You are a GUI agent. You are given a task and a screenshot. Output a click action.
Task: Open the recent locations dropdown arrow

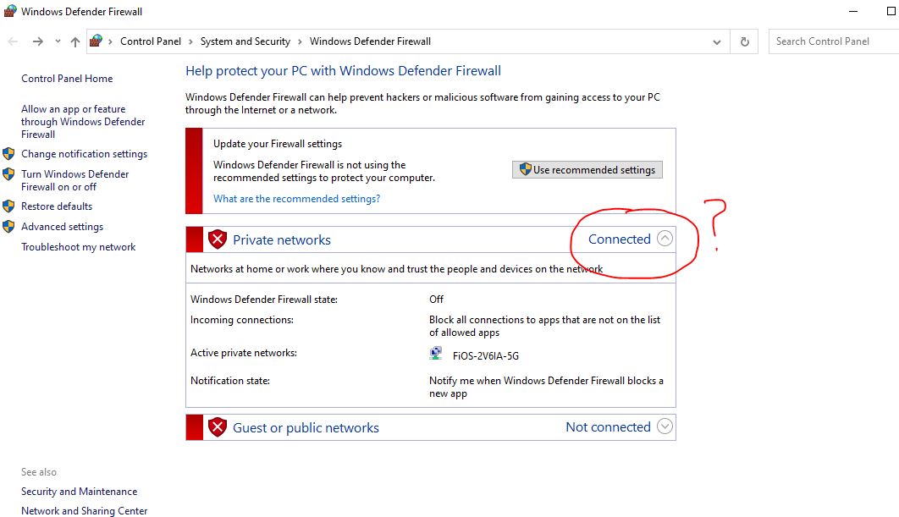(x=58, y=41)
